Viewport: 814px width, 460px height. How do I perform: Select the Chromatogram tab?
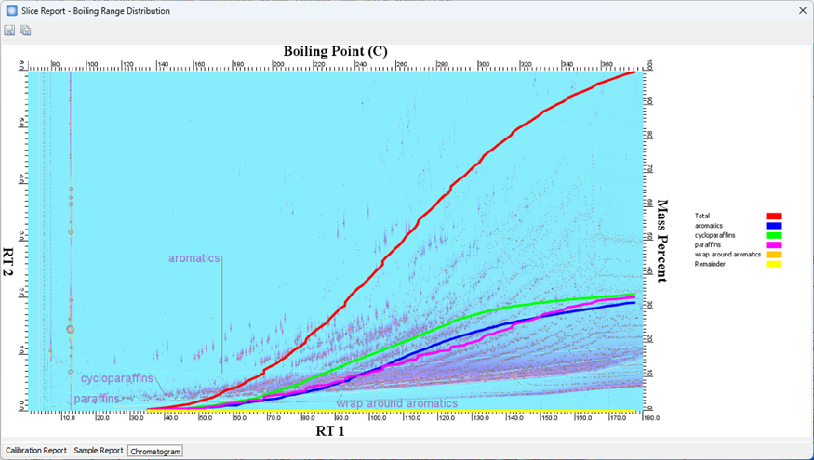[156, 451]
